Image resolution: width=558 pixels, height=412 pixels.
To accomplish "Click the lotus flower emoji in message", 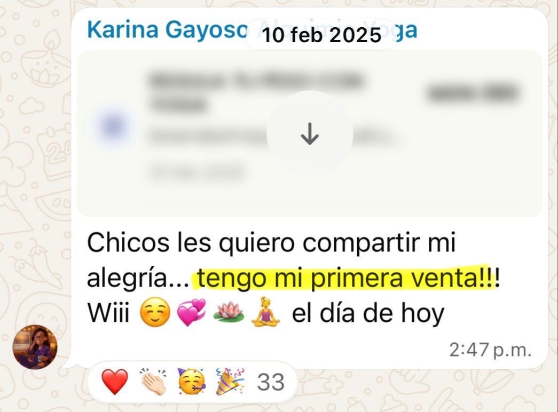I will (x=229, y=312).
